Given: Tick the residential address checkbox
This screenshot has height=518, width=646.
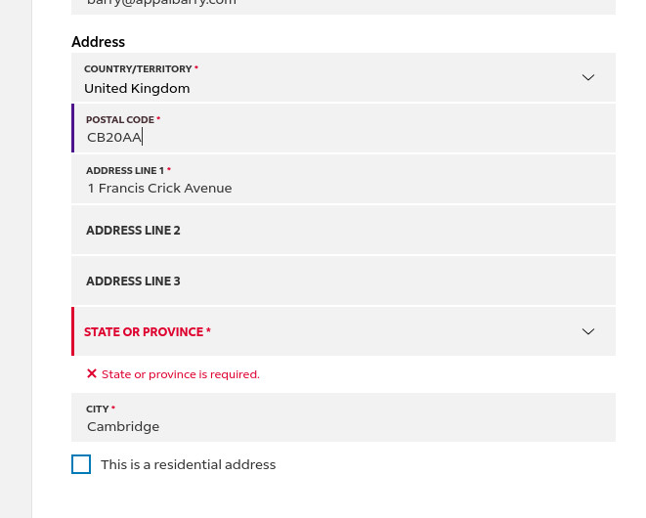Looking at the screenshot, I should [81, 464].
